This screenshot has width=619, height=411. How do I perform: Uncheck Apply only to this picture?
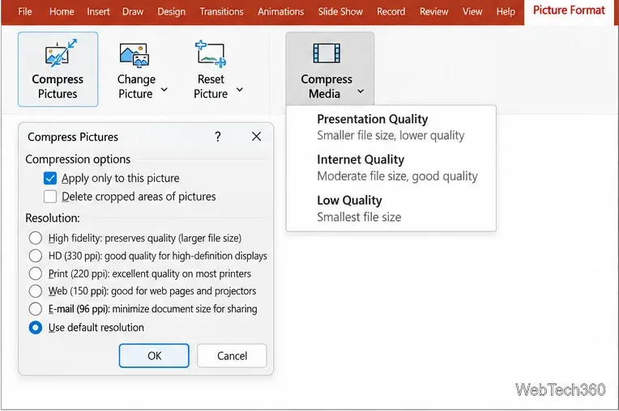pos(50,178)
